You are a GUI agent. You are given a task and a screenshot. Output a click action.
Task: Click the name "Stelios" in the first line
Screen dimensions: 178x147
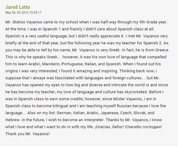tap(19, 22)
